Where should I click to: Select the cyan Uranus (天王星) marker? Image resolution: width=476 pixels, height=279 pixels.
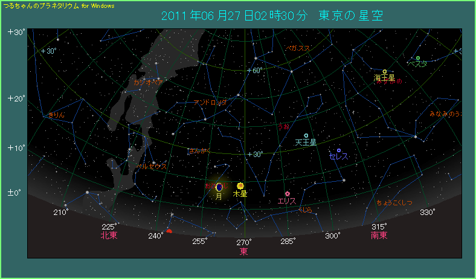tap(306, 135)
